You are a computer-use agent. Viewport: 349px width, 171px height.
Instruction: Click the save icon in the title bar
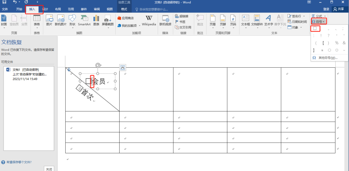coord(4,2)
